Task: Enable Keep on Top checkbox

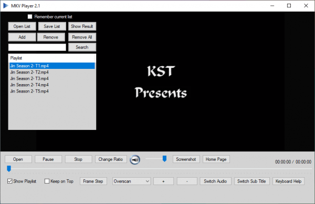Action: 47,181
